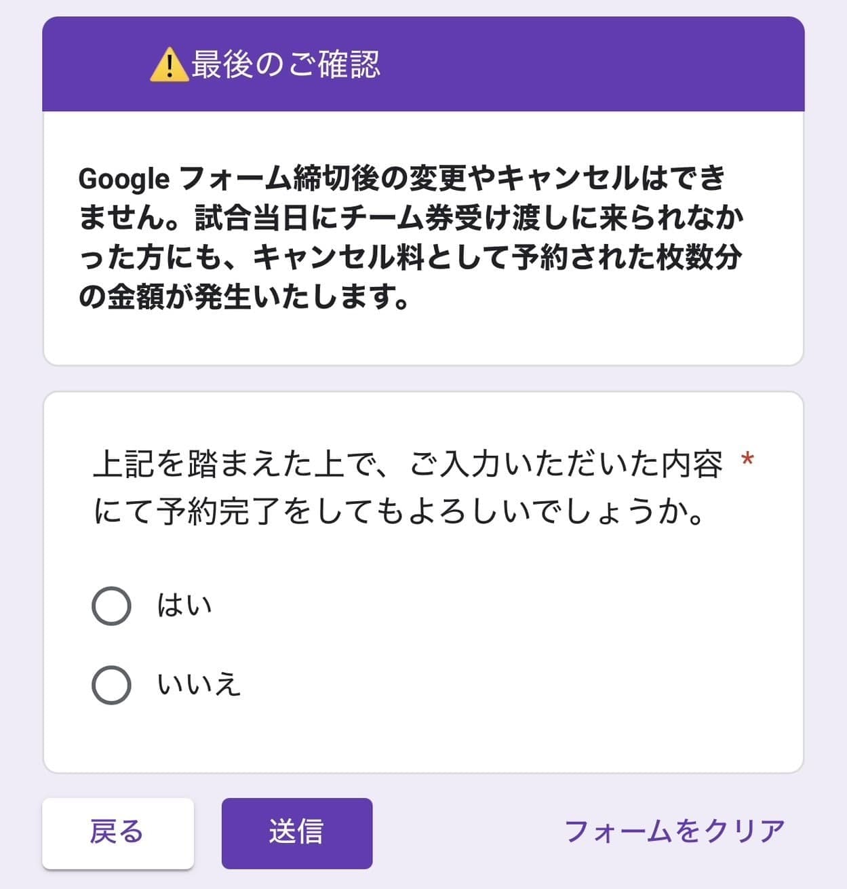Click the 最後のご確認 header title
847x889 pixels.
[285, 65]
